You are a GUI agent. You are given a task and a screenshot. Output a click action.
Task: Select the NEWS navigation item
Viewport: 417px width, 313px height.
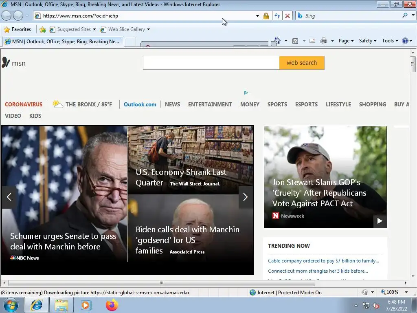pyautogui.click(x=172, y=104)
